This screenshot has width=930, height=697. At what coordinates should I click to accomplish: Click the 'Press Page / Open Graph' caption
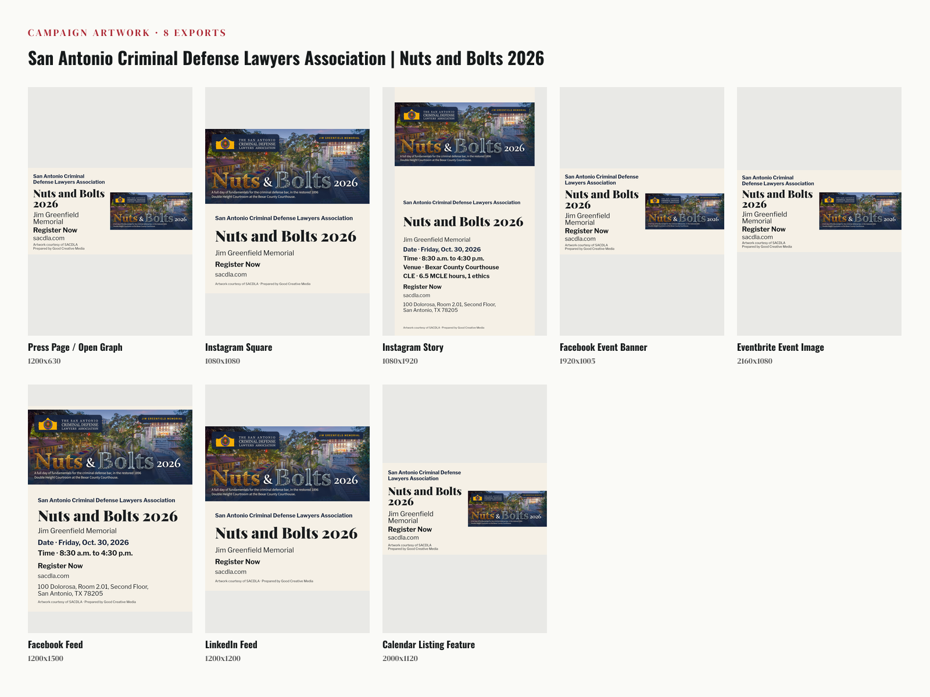pos(75,347)
